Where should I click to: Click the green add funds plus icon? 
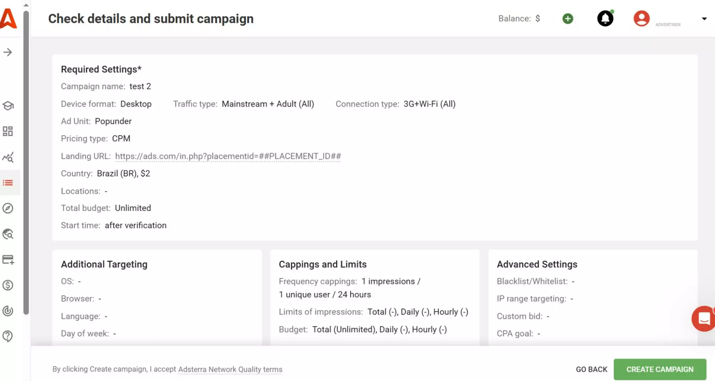[x=568, y=19]
